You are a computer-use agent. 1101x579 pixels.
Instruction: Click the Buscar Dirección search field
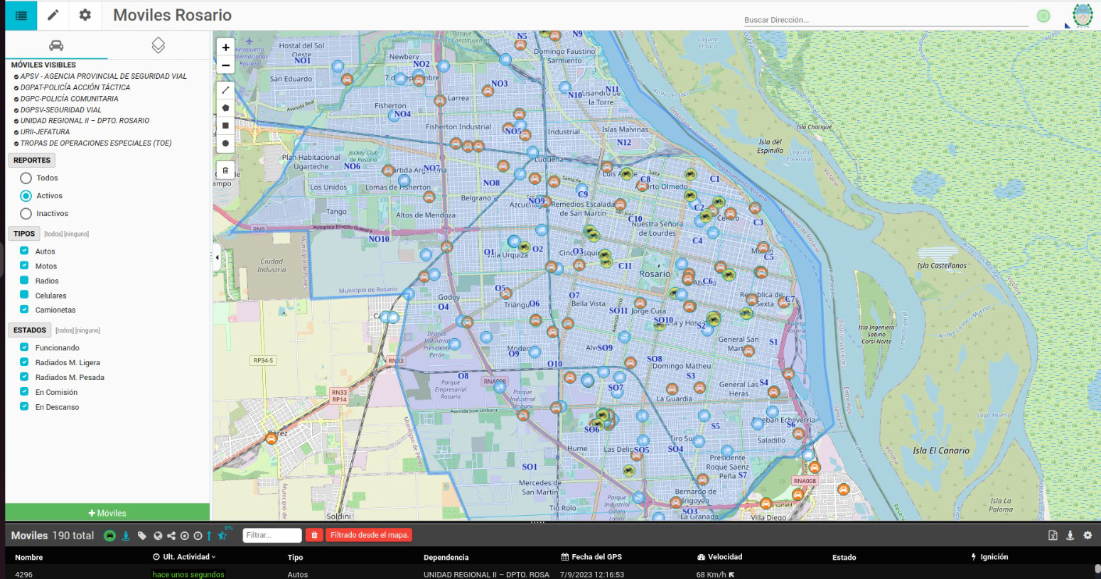pos(885,20)
